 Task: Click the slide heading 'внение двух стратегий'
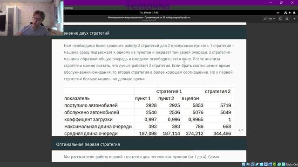point(87,33)
